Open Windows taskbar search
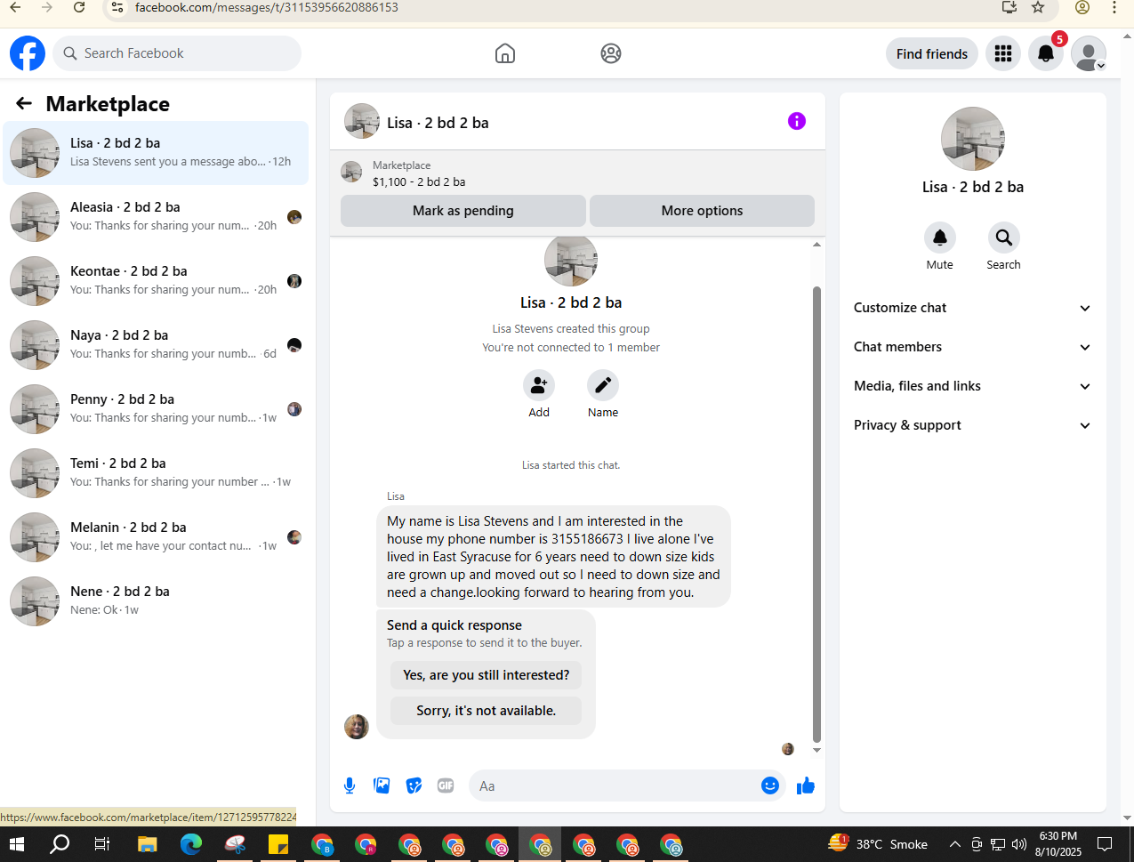This screenshot has width=1134, height=862. 60,844
